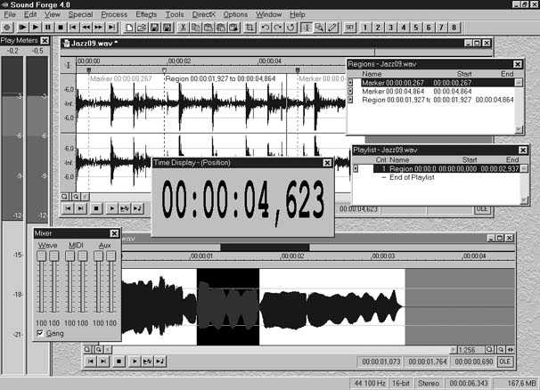Click the Stop button in lower wave window

click(x=119, y=362)
